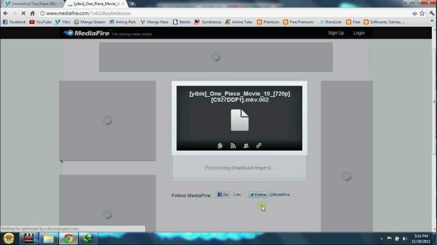Screen dimensions: 437x245
Task: Open the ShareLink bookmark
Action: click(x=330, y=22)
